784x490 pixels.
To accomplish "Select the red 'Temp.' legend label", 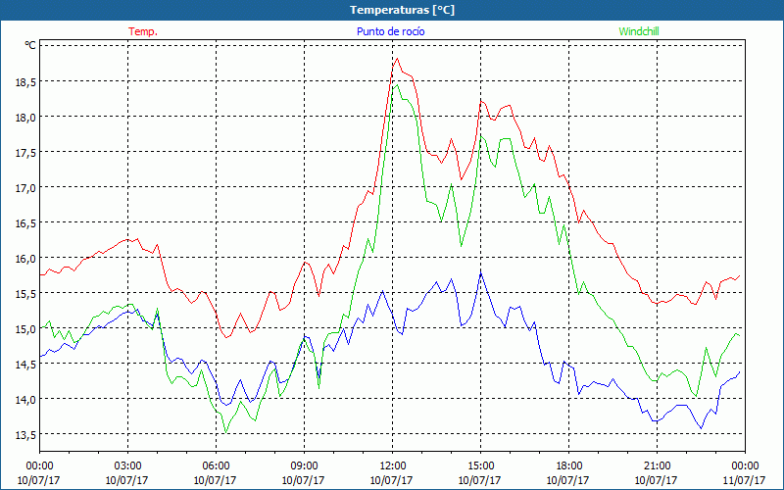I will coord(143,31).
